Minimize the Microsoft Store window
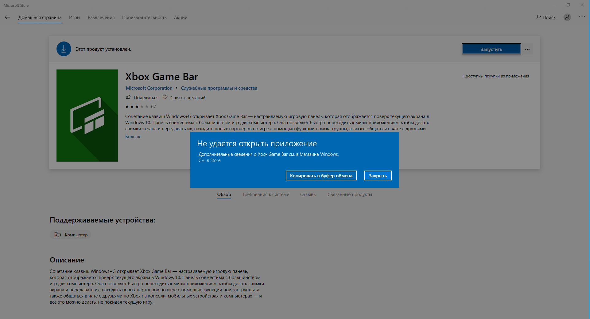The image size is (590, 319). point(554,5)
